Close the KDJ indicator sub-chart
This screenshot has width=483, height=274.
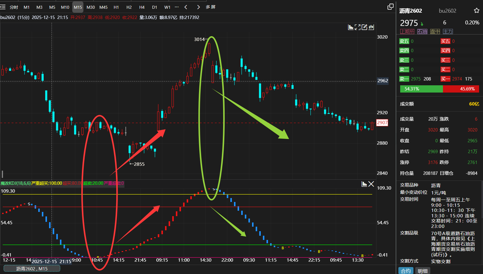pos(371,184)
